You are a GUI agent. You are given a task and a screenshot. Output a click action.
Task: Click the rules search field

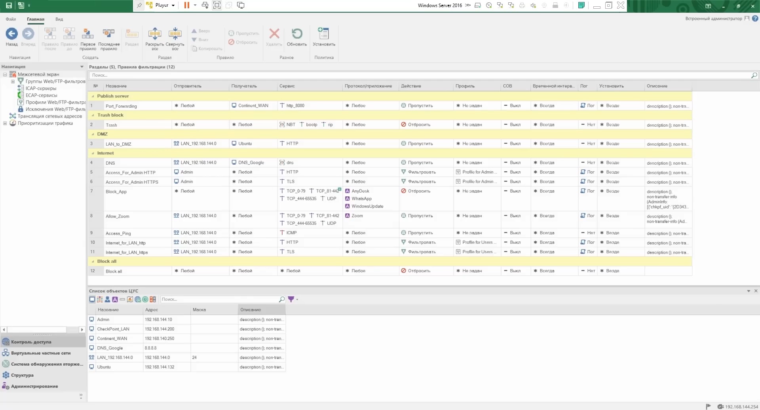(420, 75)
